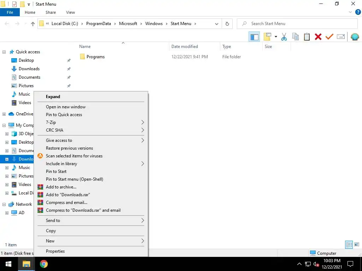Click Expand in the context menu
Screen dimensions: 362x271
[91, 97]
